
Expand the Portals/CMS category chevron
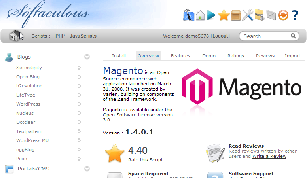point(87,169)
